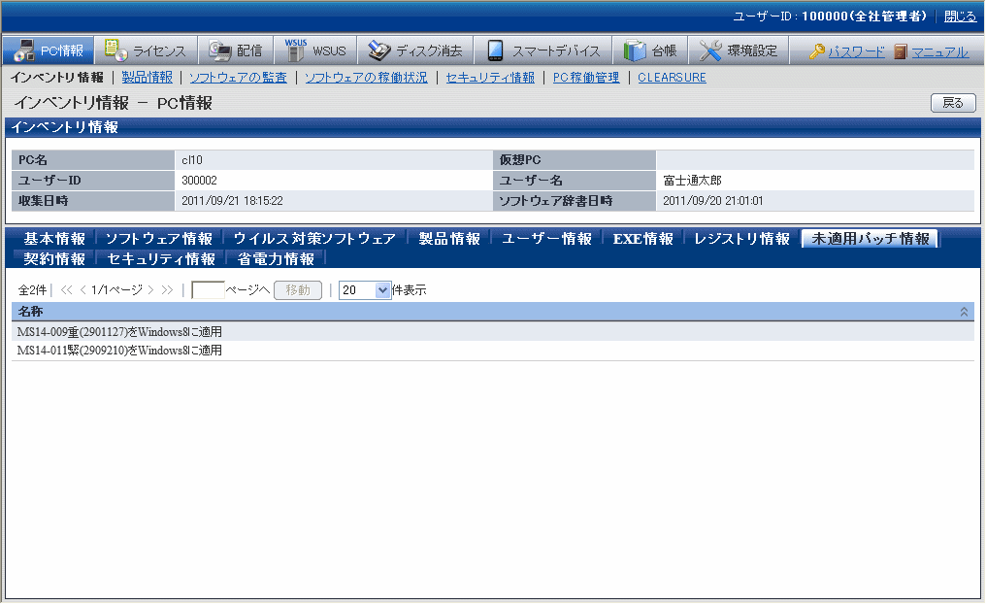This screenshot has width=986, height=604.
Task: Click the ディスク消去 disk erase icon
Action: pos(379,50)
